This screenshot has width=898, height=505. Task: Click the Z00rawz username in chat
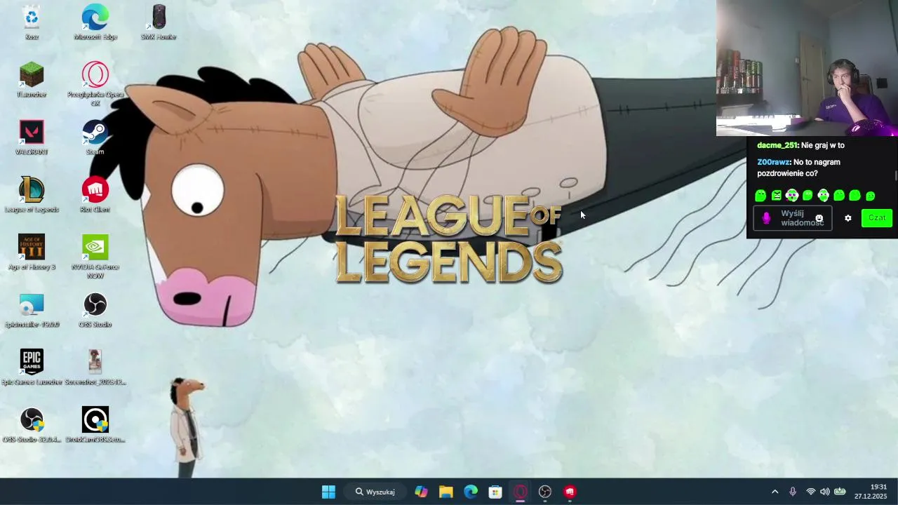(773, 162)
